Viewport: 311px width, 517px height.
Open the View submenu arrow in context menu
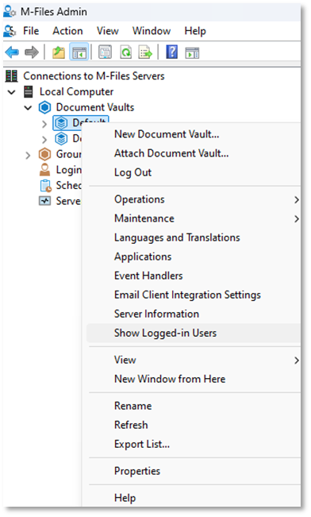(297, 360)
